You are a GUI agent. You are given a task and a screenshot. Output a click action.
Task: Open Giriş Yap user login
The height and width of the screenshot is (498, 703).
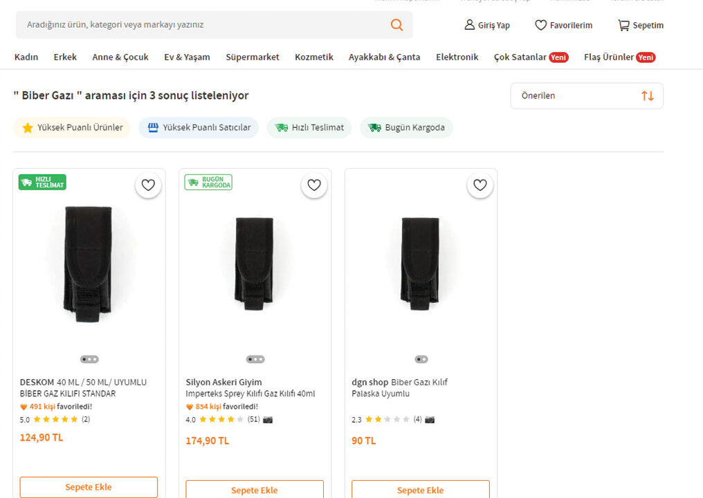click(487, 26)
